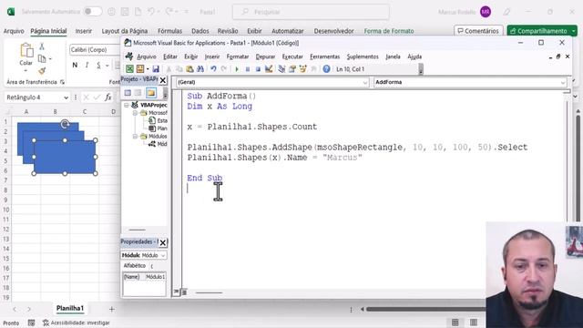Close the Projeto panel

click(162, 80)
